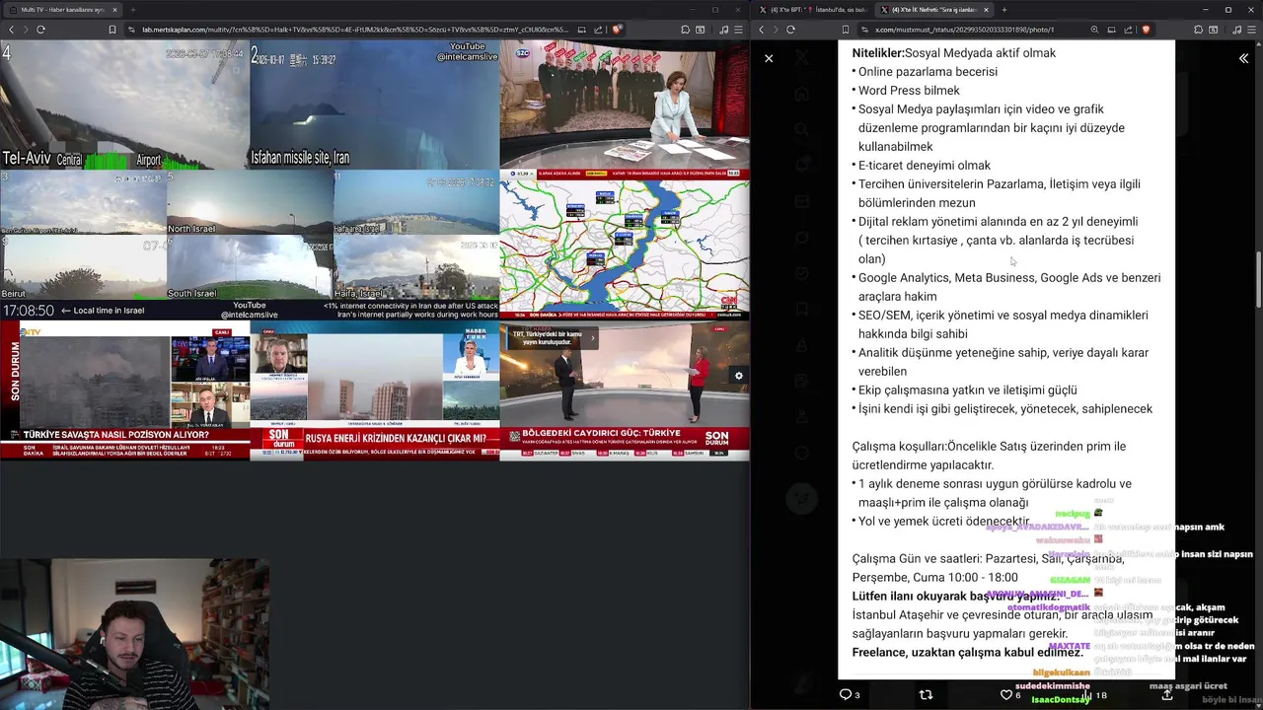Click 'Freelance, uzaktan çalışma kabul edilmez.' text
The width and height of the screenshot is (1263, 710).
[967, 652]
